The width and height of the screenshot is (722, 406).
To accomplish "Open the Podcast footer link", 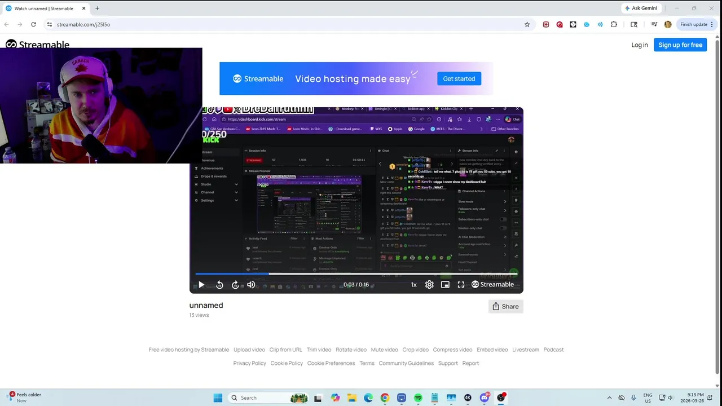I will (553, 350).
